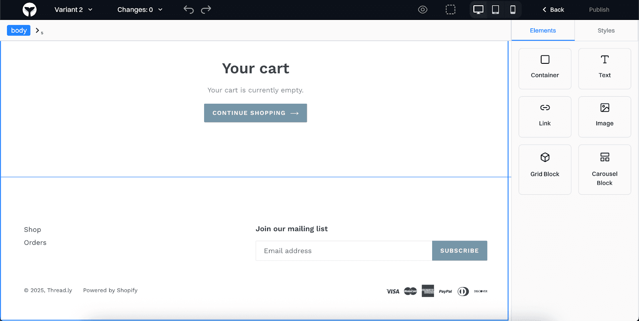639x321 pixels.
Task: Open the Variant 2 dropdown
Action: 73,10
